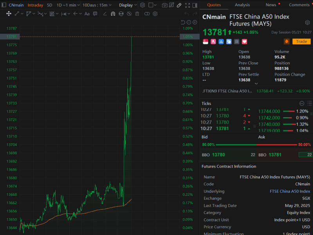
Task: Zoom in chart with plus button
Action: pos(195,22)
